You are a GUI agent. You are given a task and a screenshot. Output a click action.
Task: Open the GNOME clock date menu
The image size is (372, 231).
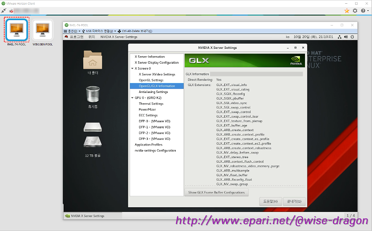point(313,37)
